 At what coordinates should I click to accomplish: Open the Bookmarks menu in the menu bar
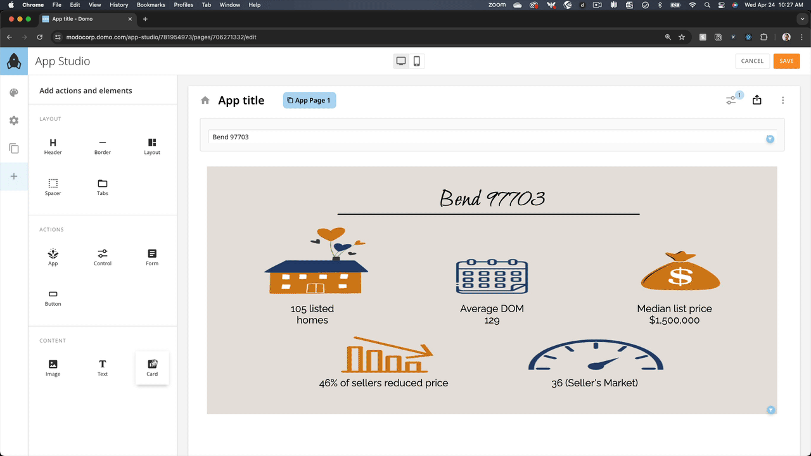151,4
